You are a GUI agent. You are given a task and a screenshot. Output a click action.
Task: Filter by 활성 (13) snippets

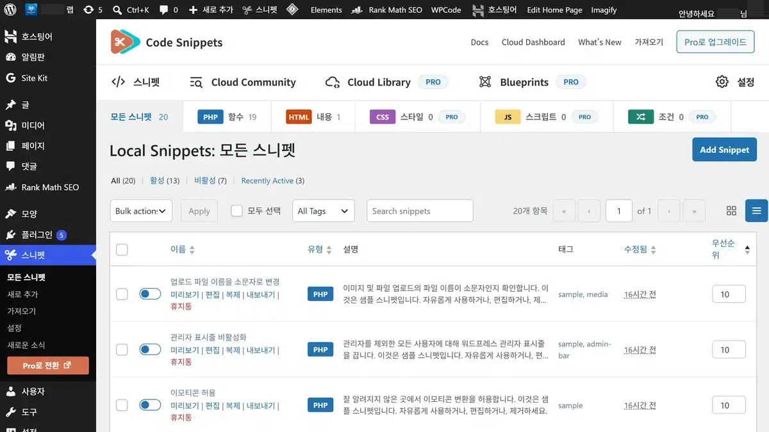point(165,180)
